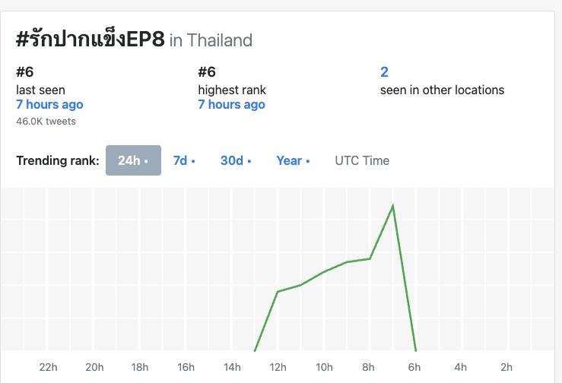
Task: Click the 'in Thailand' location text
Action: point(211,40)
